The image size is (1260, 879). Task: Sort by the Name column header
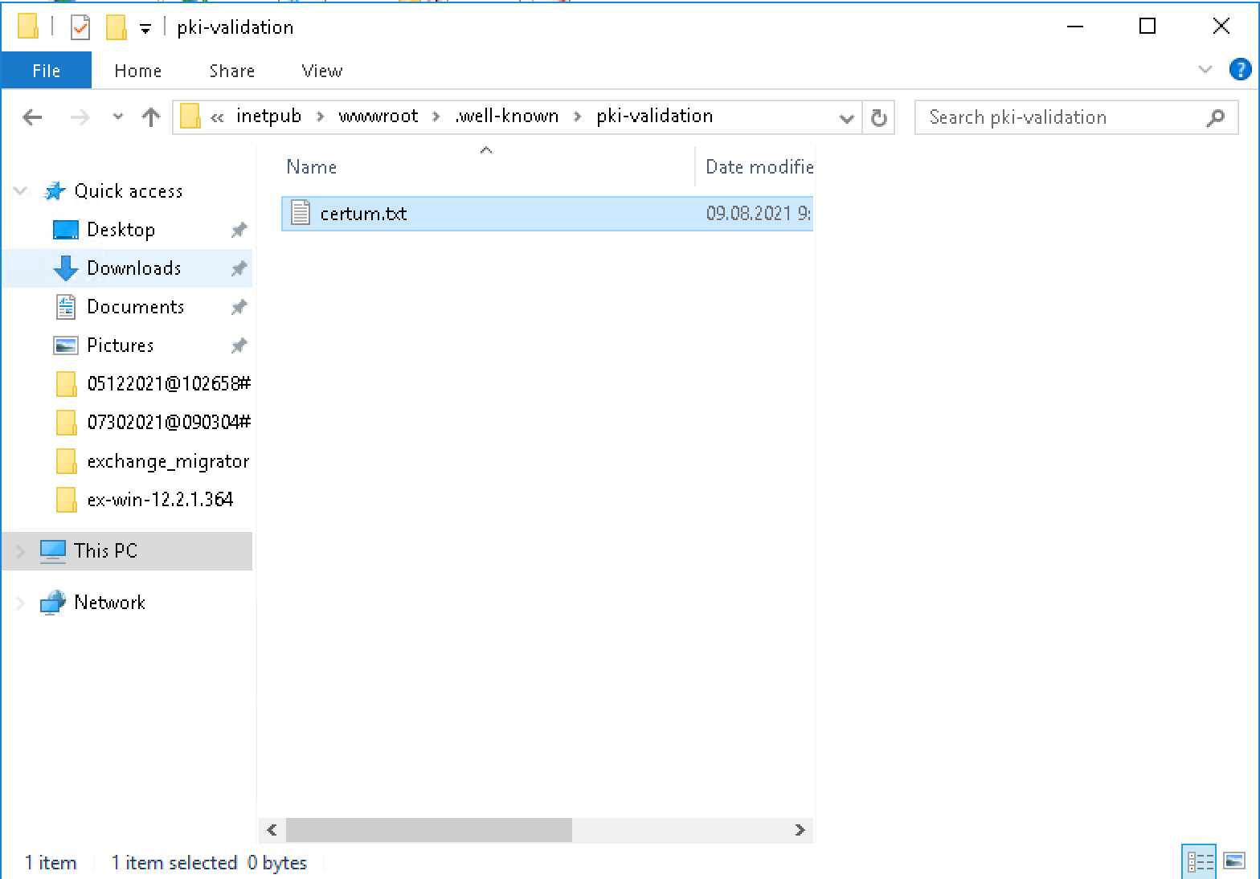tap(312, 167)
